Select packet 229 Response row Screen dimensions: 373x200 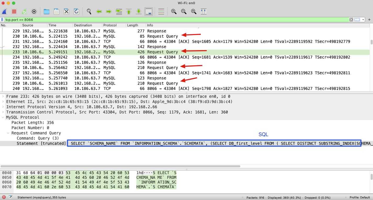click(x=185, y=31)
